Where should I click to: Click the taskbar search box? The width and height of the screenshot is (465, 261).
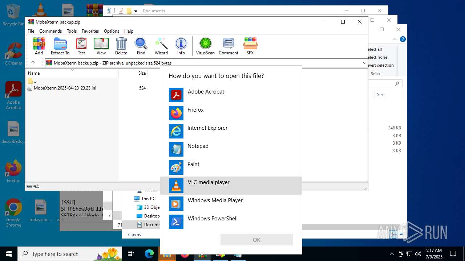pyautogui.click(x=70, y=254)
